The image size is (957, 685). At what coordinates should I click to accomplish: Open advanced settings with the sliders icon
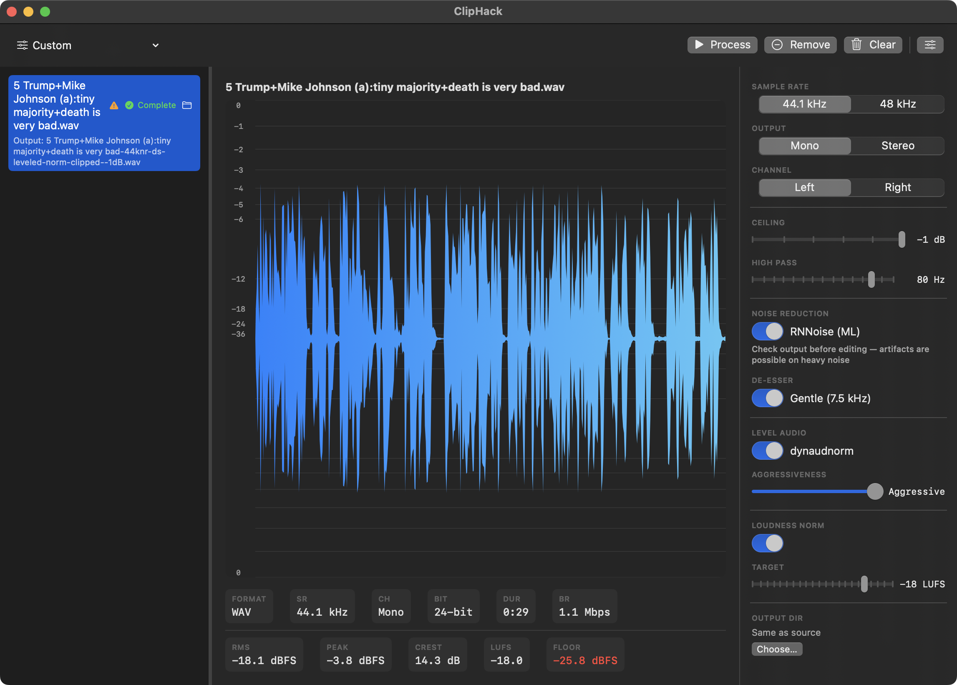tap(929, 45)
